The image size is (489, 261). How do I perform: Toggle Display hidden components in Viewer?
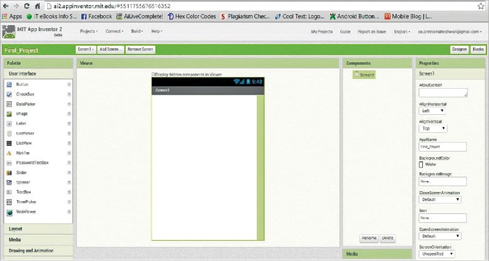coord(153,74)
